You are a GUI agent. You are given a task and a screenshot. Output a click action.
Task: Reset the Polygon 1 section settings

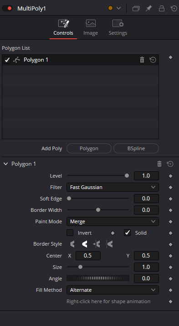(170, 164)
